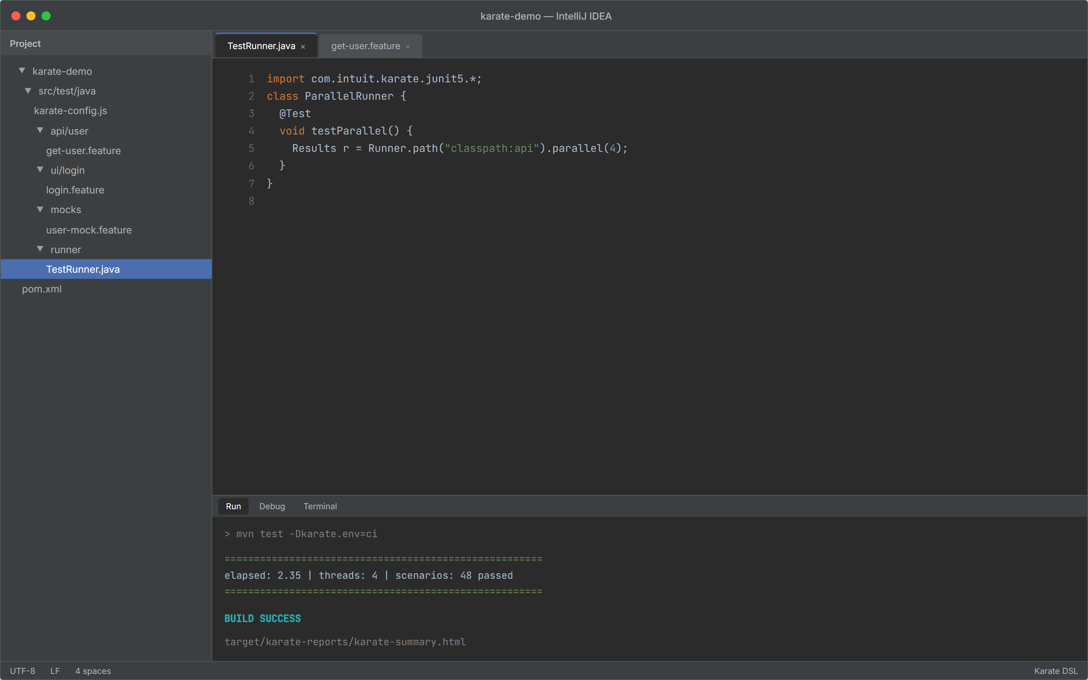Open the Terminal tool tab
1088x680 pixels.
320,506
